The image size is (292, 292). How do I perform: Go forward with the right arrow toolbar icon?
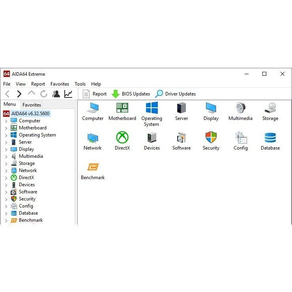[19, 94]
